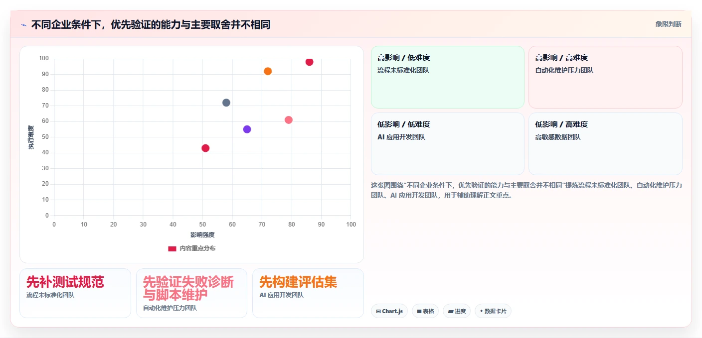Click the 象限判断 label

click(668, 24)
